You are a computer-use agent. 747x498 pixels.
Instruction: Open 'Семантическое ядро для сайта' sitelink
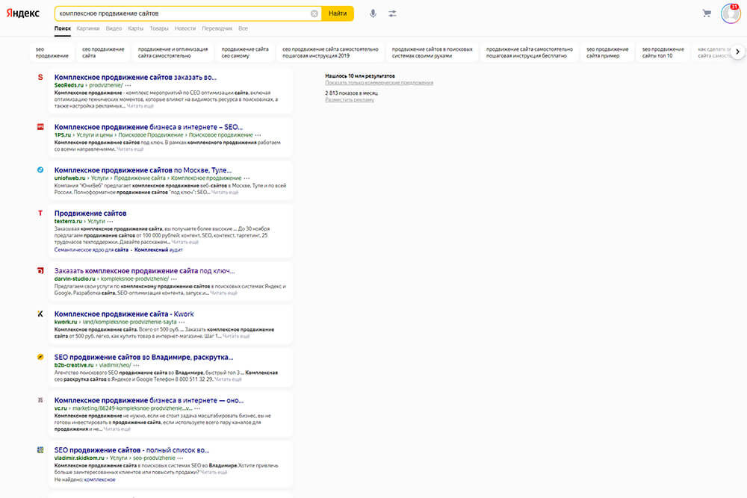(91, 249)
